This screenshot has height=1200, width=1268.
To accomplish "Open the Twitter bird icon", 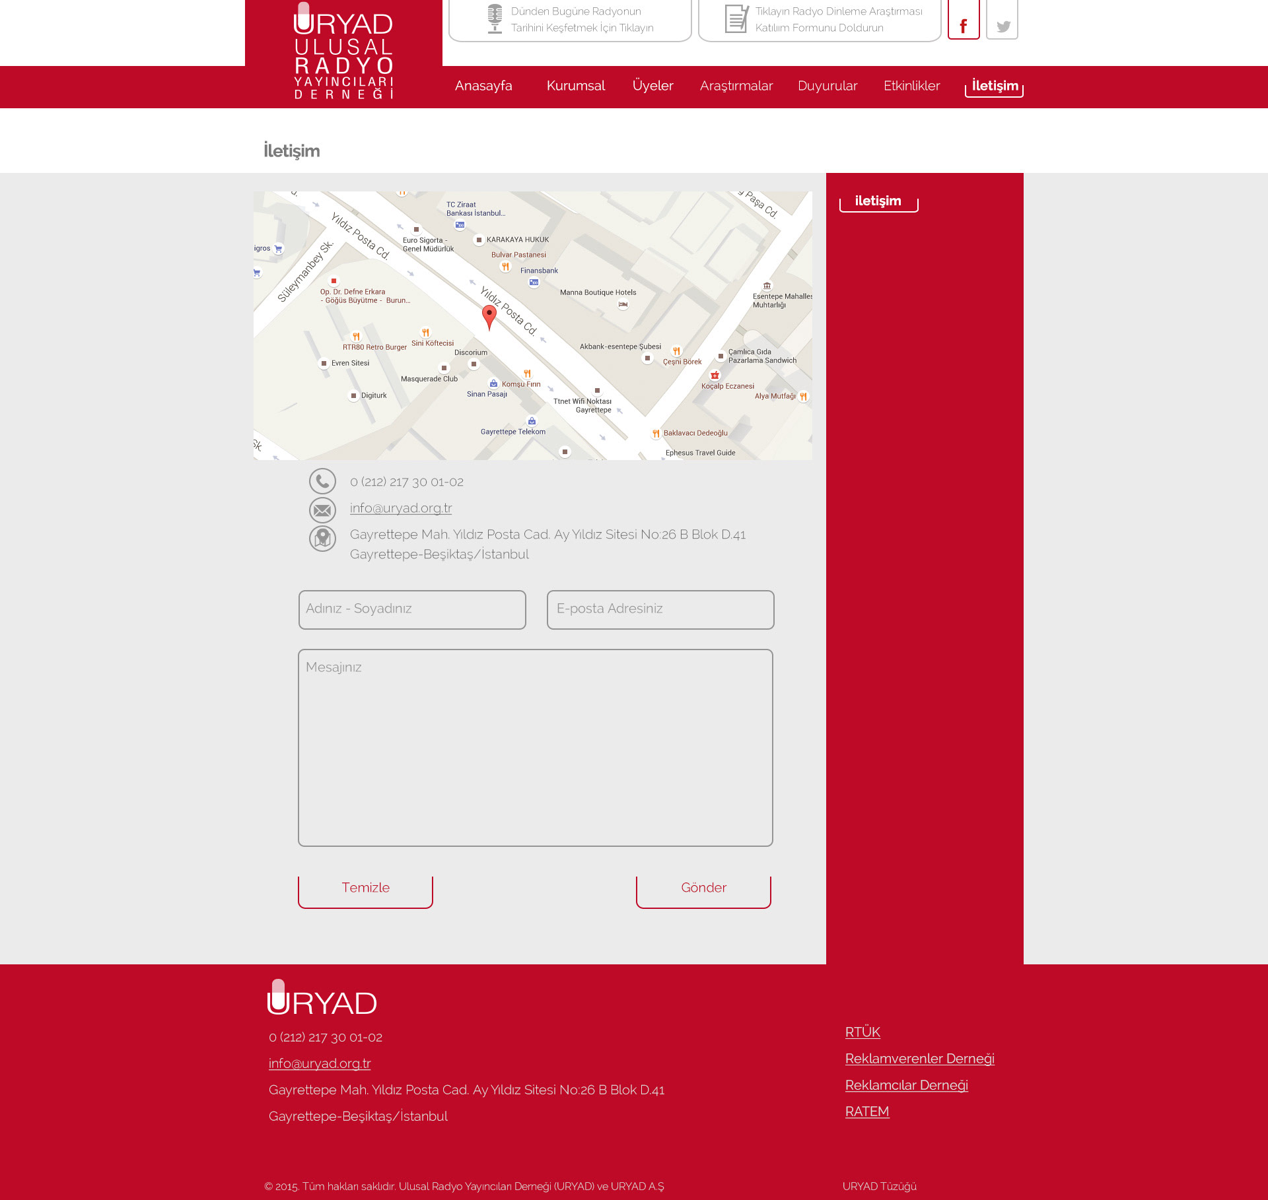I will (x=1003, y=26).
